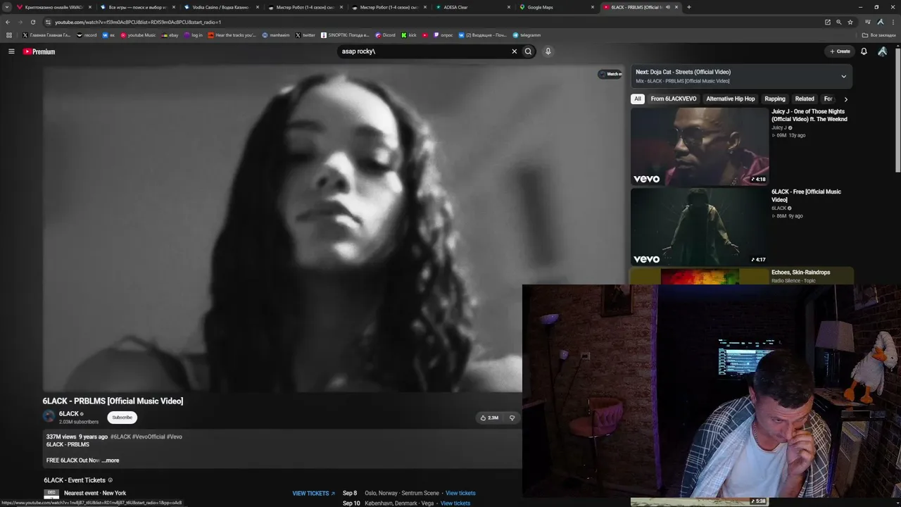Dislike the video with thumbs down
The height and width of the screenshot is (507, 901).
512,418
